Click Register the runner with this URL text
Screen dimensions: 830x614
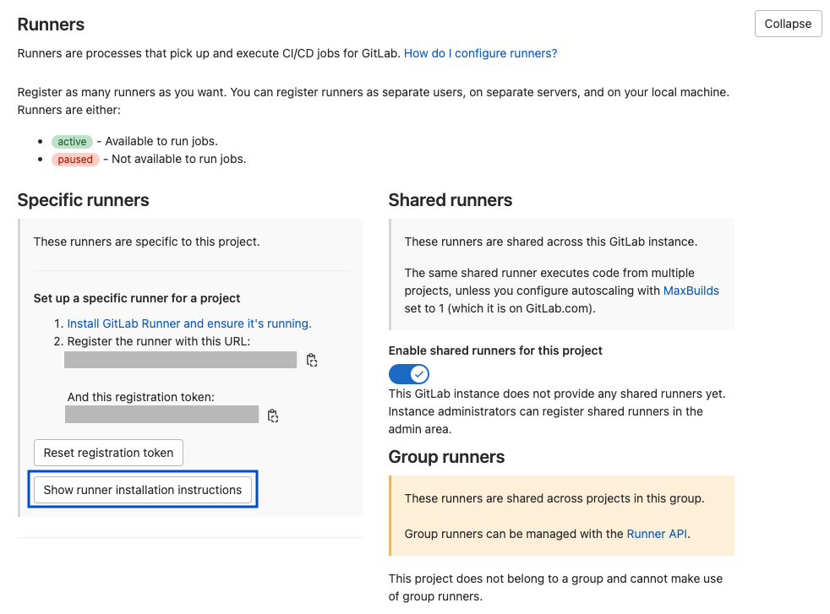click(159, 342)
